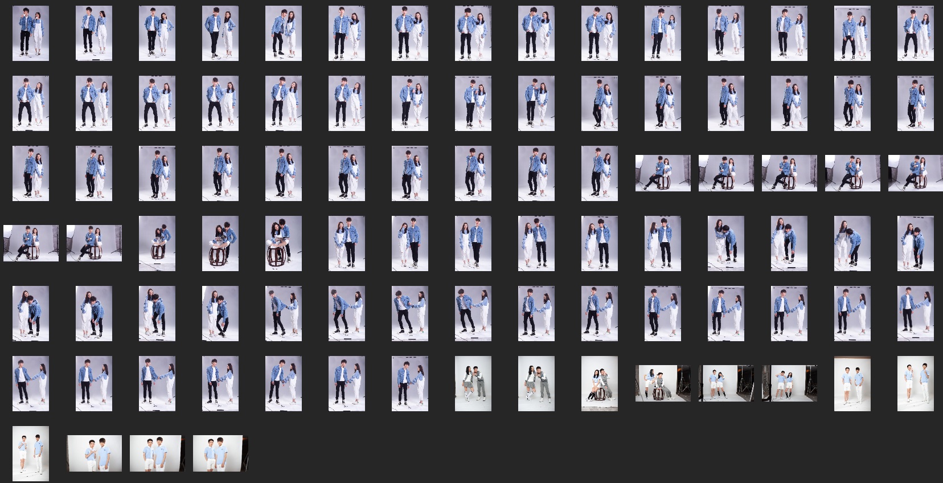Screen dimensions: 943x483
Task: Select the first portrait photo of couple on stool
Action: pyautogui.click(x=157, y=243)
